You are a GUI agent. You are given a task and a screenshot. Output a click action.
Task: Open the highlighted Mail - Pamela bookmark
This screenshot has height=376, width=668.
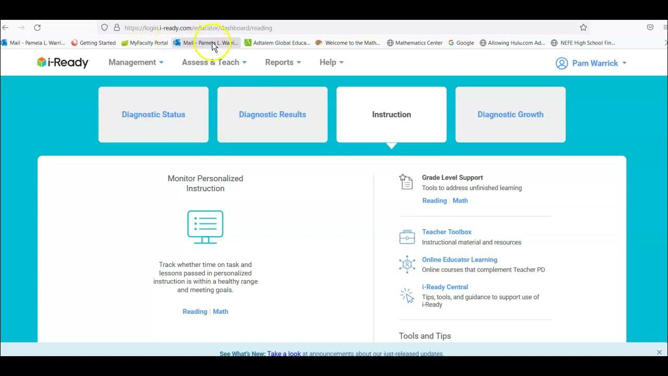(x=206, y=43)
